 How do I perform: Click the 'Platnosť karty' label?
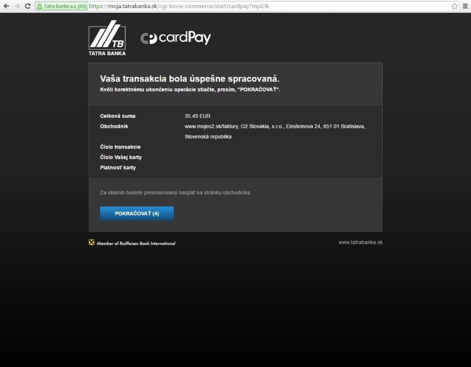pos(118,167)
